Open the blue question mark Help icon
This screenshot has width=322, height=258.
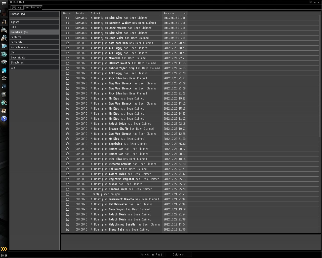coord(4,119)
